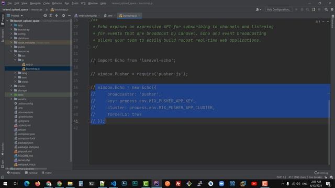This screenshot has width=335, height=188.
Task: Open FileZilla from the taskbar
Action: (x=178, y=183)
